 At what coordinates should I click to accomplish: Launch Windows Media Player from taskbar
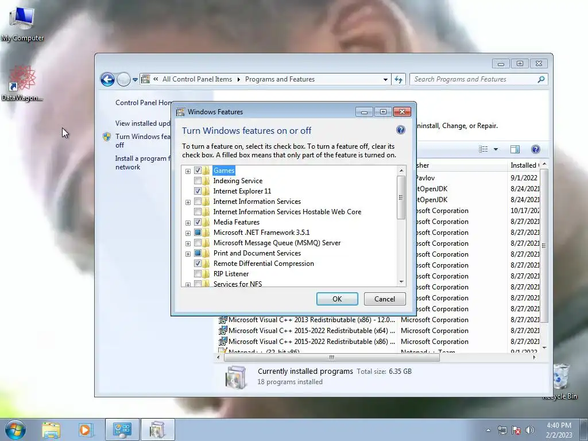click(x=85, y=430)
